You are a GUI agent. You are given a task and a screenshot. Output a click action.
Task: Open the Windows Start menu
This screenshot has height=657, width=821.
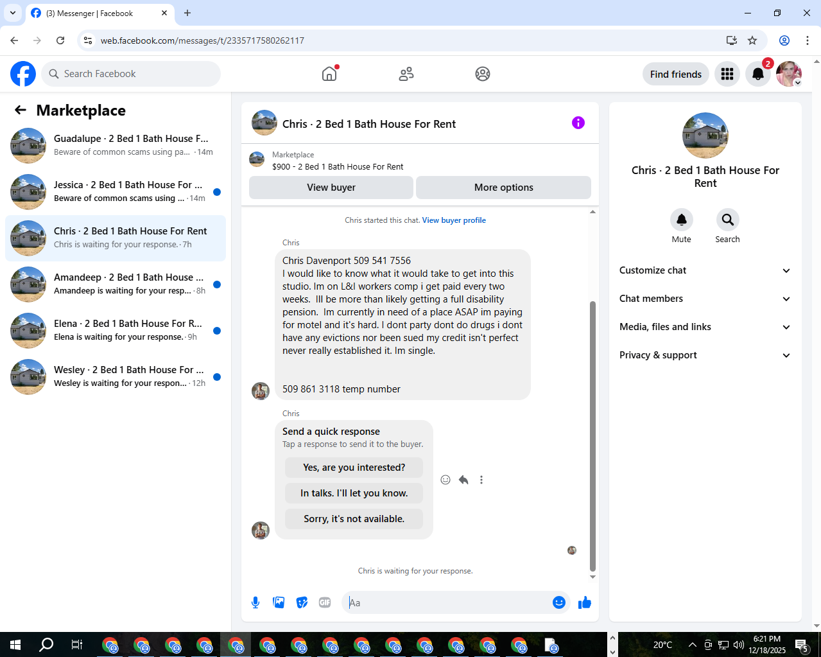pos(15,645)
